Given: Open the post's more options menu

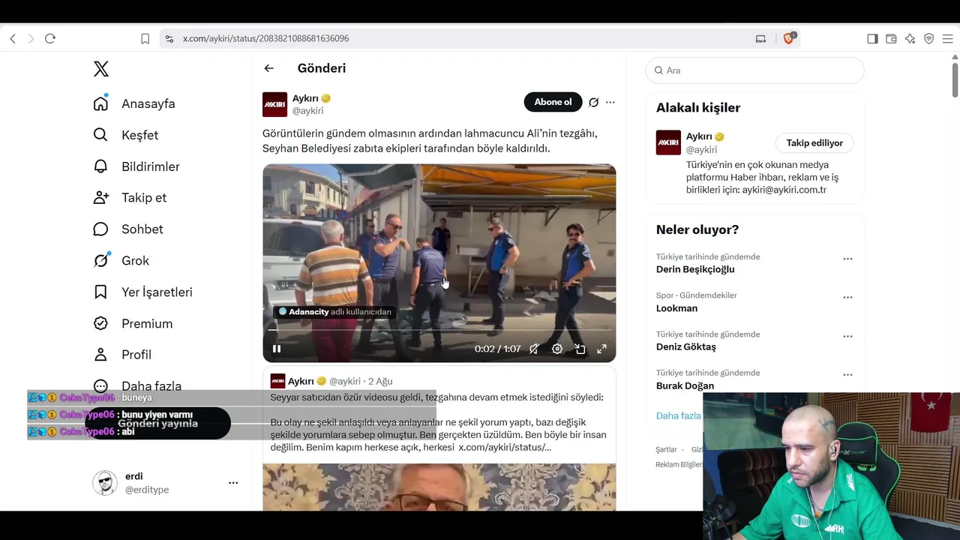Looking at the screenshot, I should (610, 102).
